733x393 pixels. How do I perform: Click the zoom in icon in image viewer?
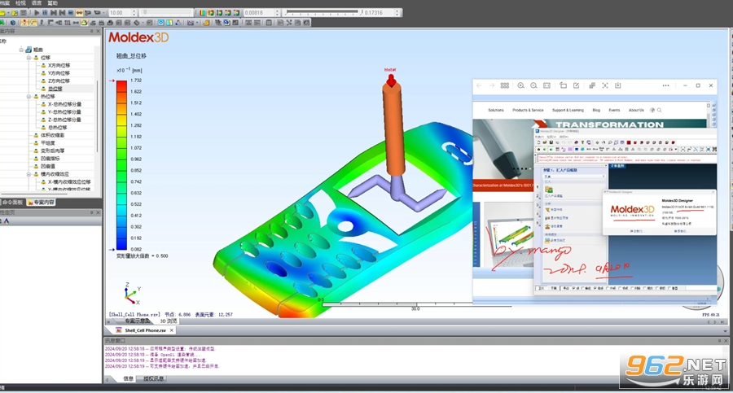click(x=520, y=85)
